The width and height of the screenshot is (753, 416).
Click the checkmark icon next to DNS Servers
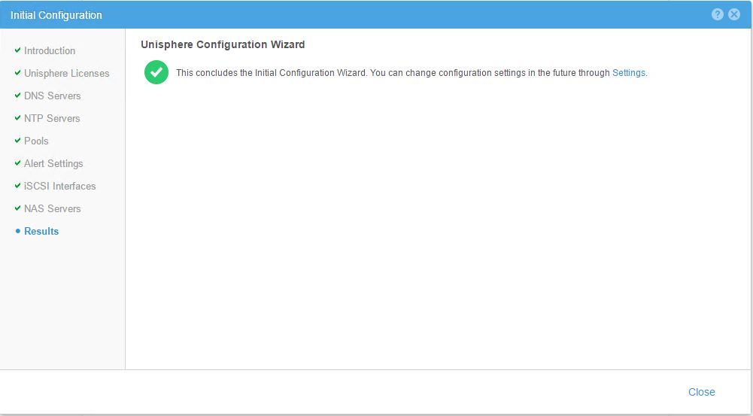[17, 96]
